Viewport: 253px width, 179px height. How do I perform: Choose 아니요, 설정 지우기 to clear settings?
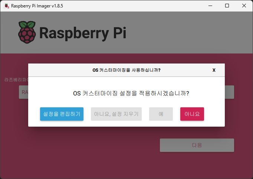[x=116, y=114]
